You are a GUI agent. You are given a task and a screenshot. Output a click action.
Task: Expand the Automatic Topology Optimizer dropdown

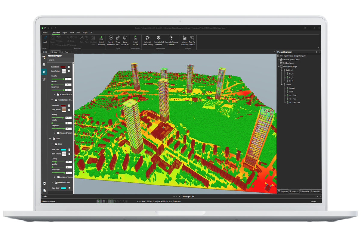coord(174,45)
